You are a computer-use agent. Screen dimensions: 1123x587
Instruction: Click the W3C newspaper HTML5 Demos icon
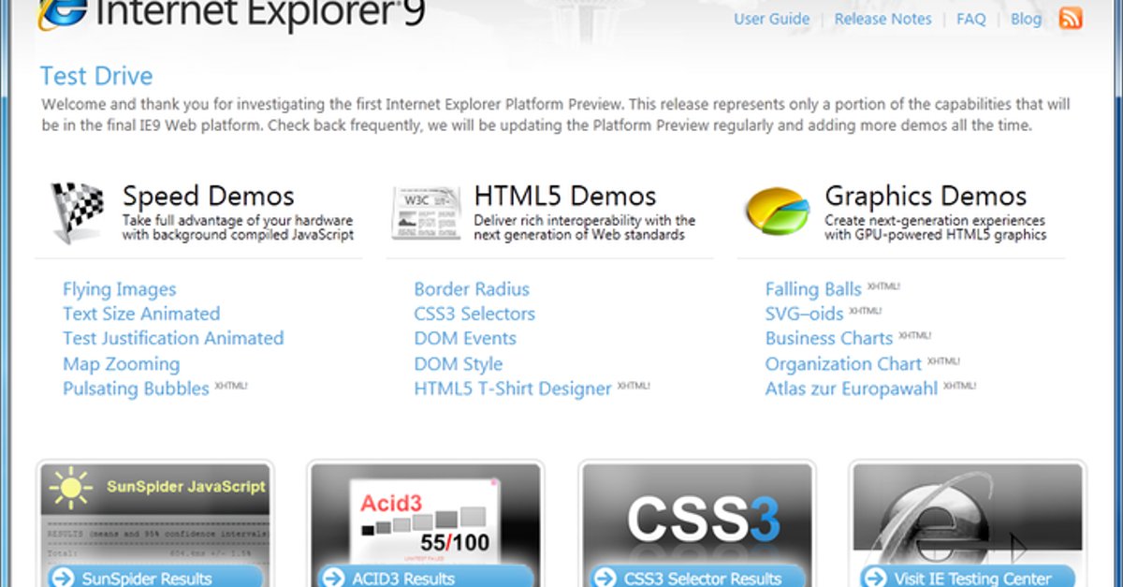(x=426, y=213)
